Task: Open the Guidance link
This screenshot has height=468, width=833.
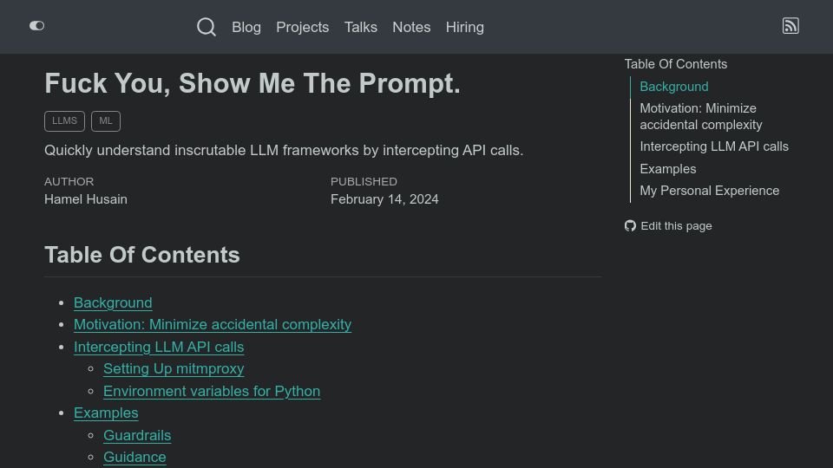Action: coord(134,457)
